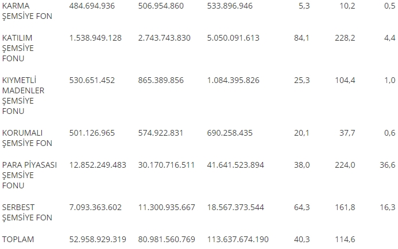This screenshot has height=249, width=398.
Task: Click the PARA PİYASASI ŞEMSİYE FONU label
Action: pos(29,175)
